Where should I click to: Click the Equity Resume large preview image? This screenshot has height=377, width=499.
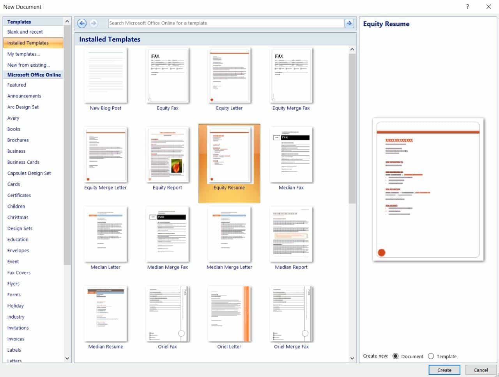pyautogui.click(x=428, y=189)
